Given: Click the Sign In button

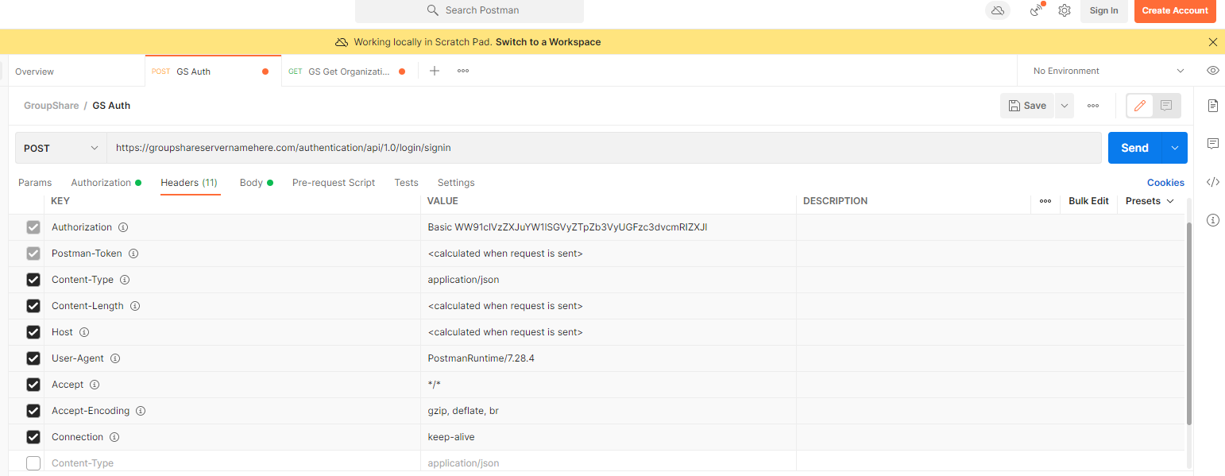Looking at the screenshot, I should click(1103, 10).
